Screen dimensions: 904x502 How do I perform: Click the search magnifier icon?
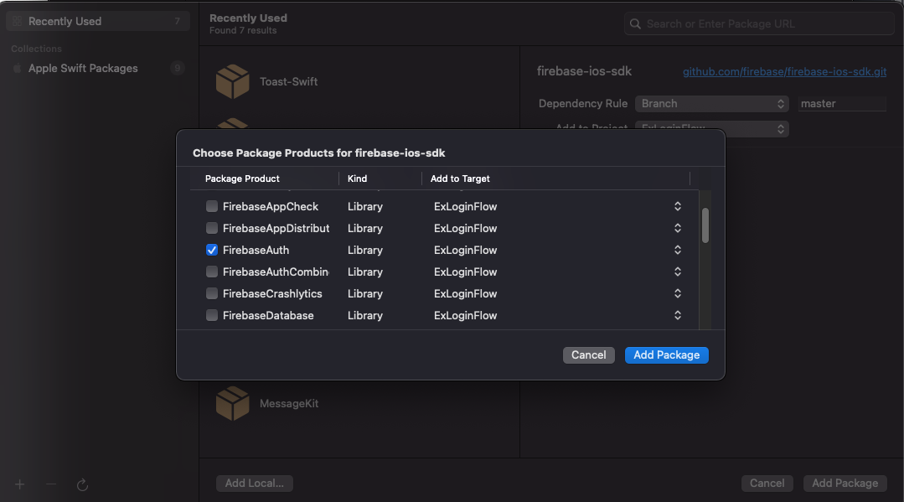pos(635,23)
